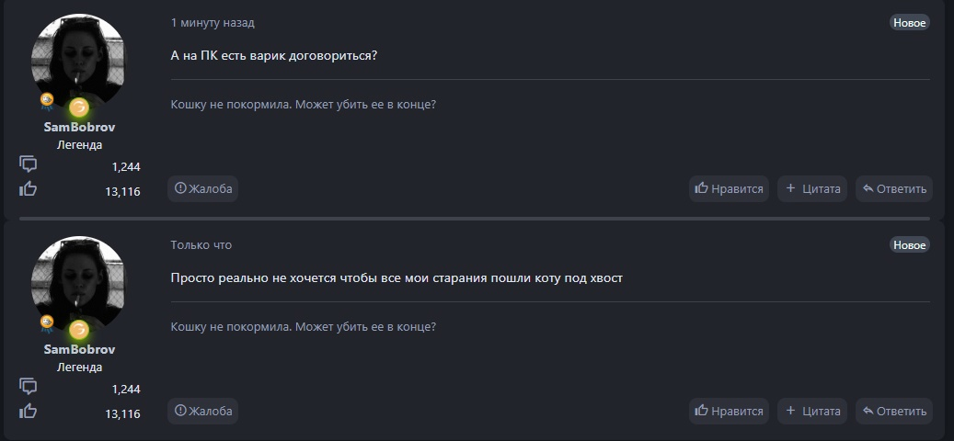Click the messages icon in second post
The image size is (954, 441).
(x=29, y=387)
